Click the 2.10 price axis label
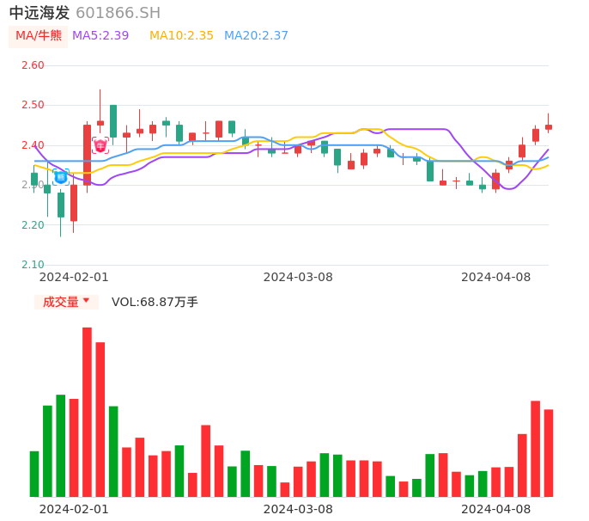This screenshot has height=521, width=589. click(33, 265)
